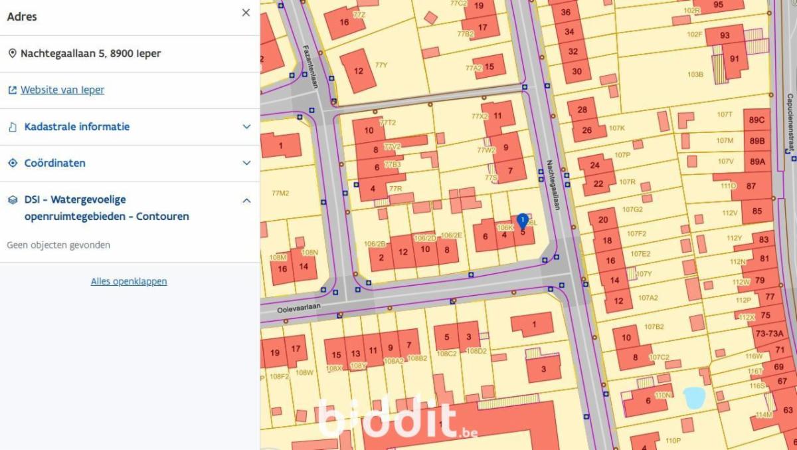Click building 36 on the map
Viewport: 797px width, 450px height.
(565, 13)
